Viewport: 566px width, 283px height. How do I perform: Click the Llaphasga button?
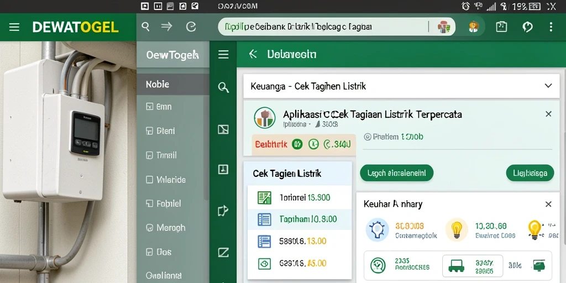click(x=530, y=173)
